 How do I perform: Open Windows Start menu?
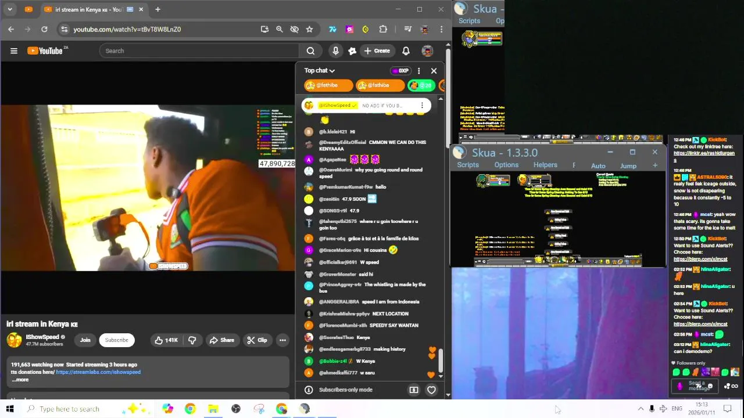tap(10, 409)
